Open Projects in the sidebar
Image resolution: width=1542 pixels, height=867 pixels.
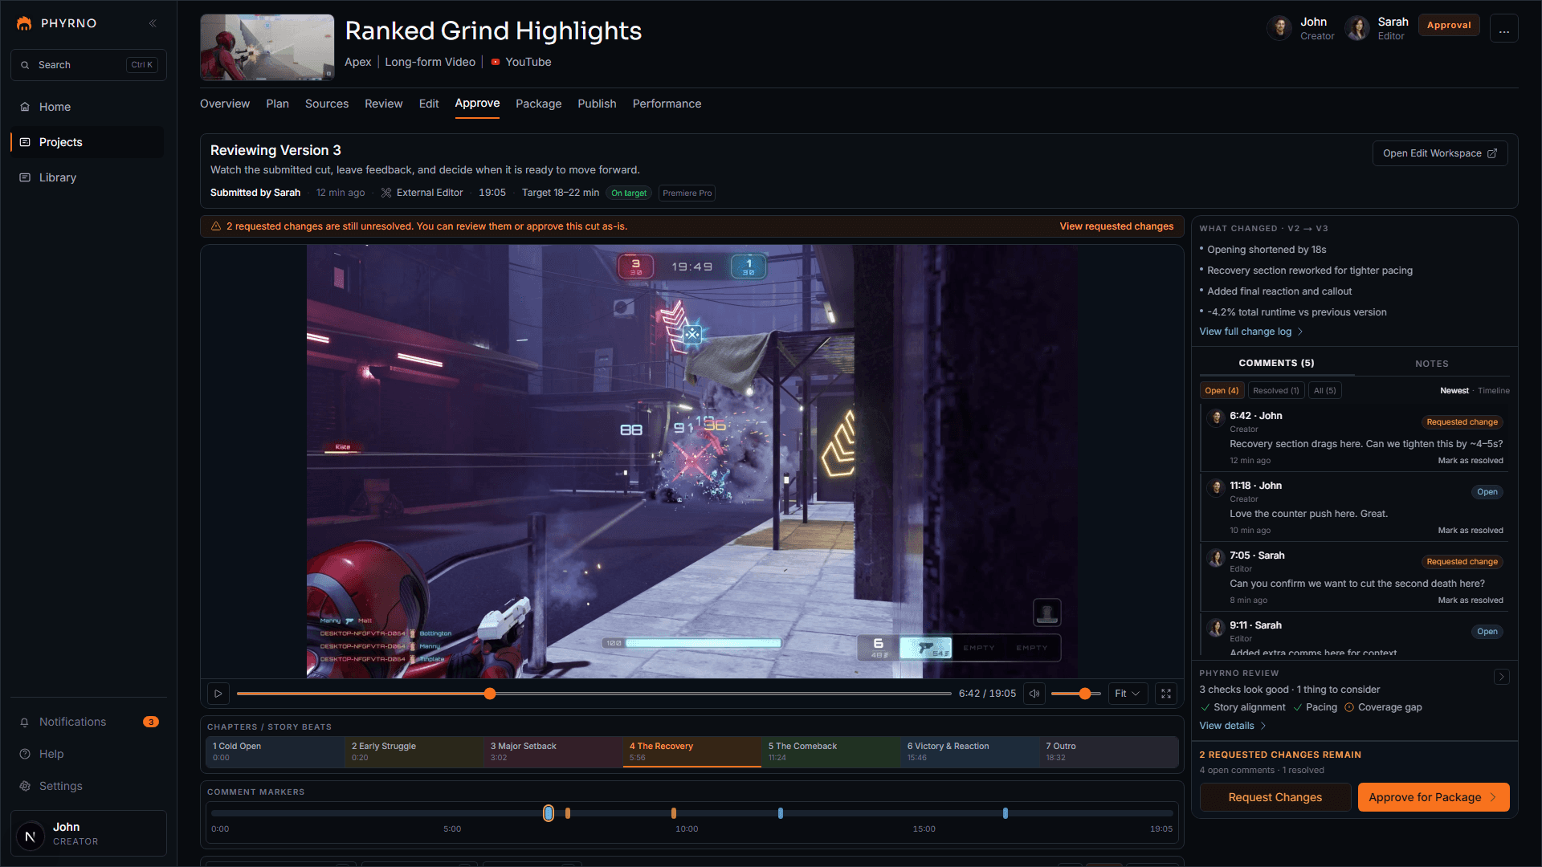click(87, 142)
